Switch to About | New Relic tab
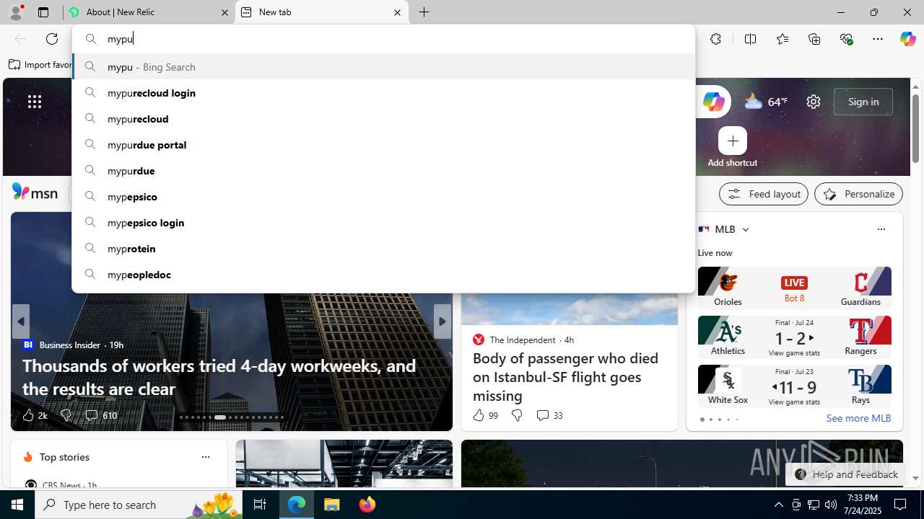Screen dimensions: 924x519 (x=149, y=12)
